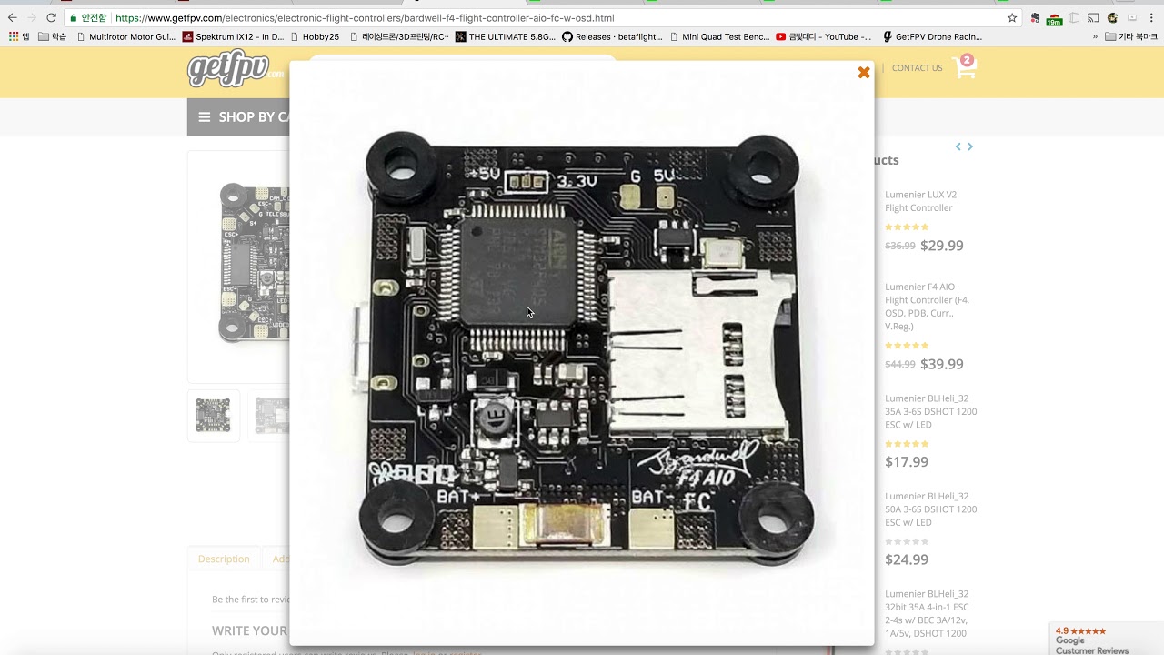Viewport: 1164px width, 655px height.
Task: Show previous related product
Action: pyautogui.click(x=958, y=146)
